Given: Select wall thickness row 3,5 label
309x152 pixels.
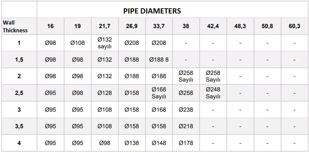Looking at the screenshot, I should coord(19,126).
